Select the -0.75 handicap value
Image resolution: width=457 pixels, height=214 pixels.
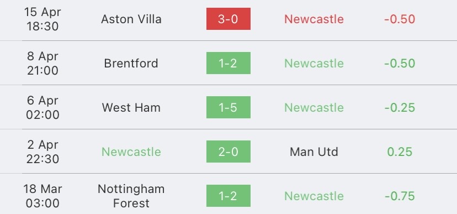tap(400, 196)
